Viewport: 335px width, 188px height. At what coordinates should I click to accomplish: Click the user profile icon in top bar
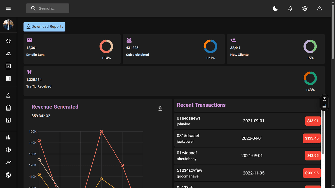pos(320,8)
